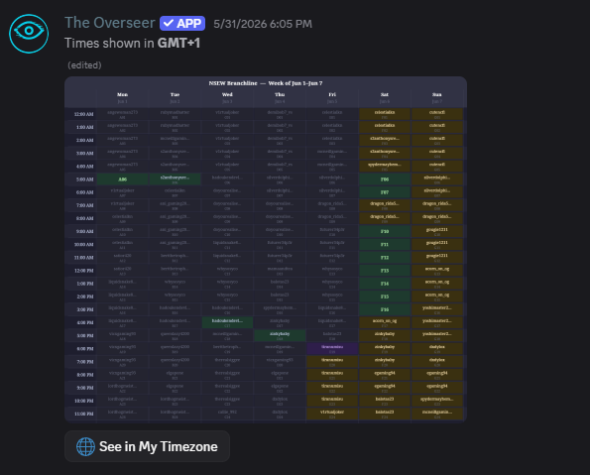The height and width of the screenshot is (475, 590).
Task: Select the Wed Jun 3 column header
Action: 227,98
